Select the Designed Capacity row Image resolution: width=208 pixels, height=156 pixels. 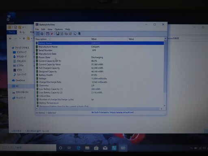coord(100,71)
